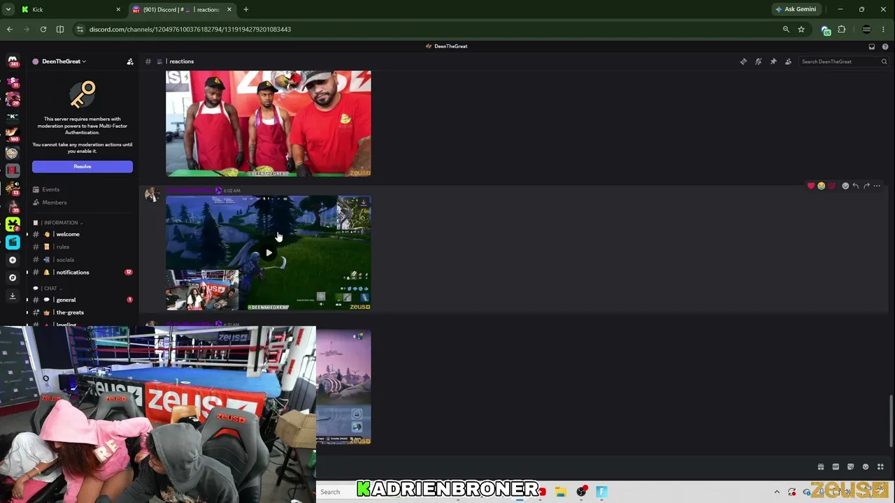Open Chrome three-dot menu

point(885,29)
